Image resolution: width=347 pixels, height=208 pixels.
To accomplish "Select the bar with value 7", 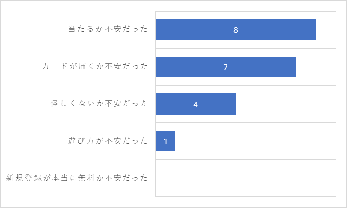I will tap(226, 67).
